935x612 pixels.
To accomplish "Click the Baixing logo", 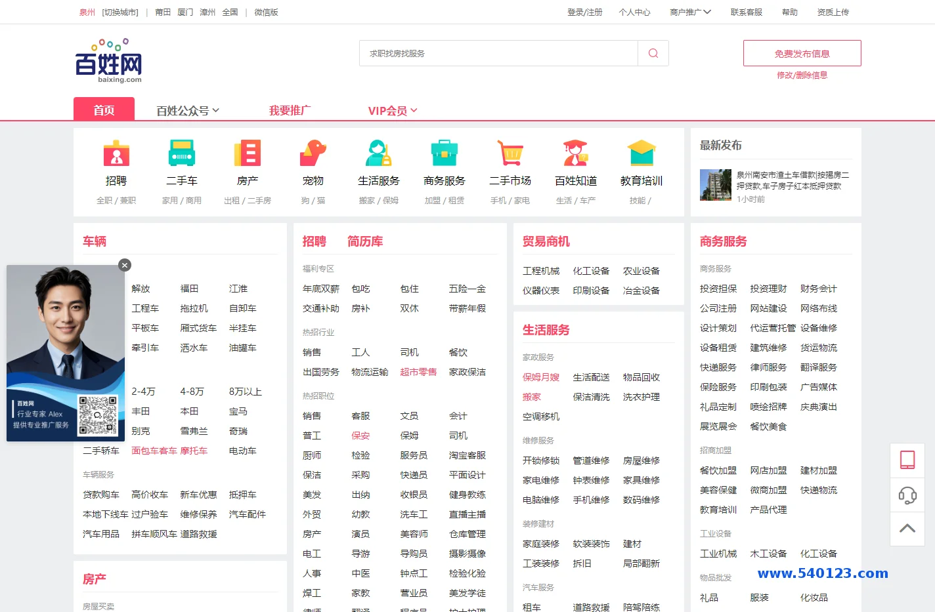I will (x=108, y=60).
